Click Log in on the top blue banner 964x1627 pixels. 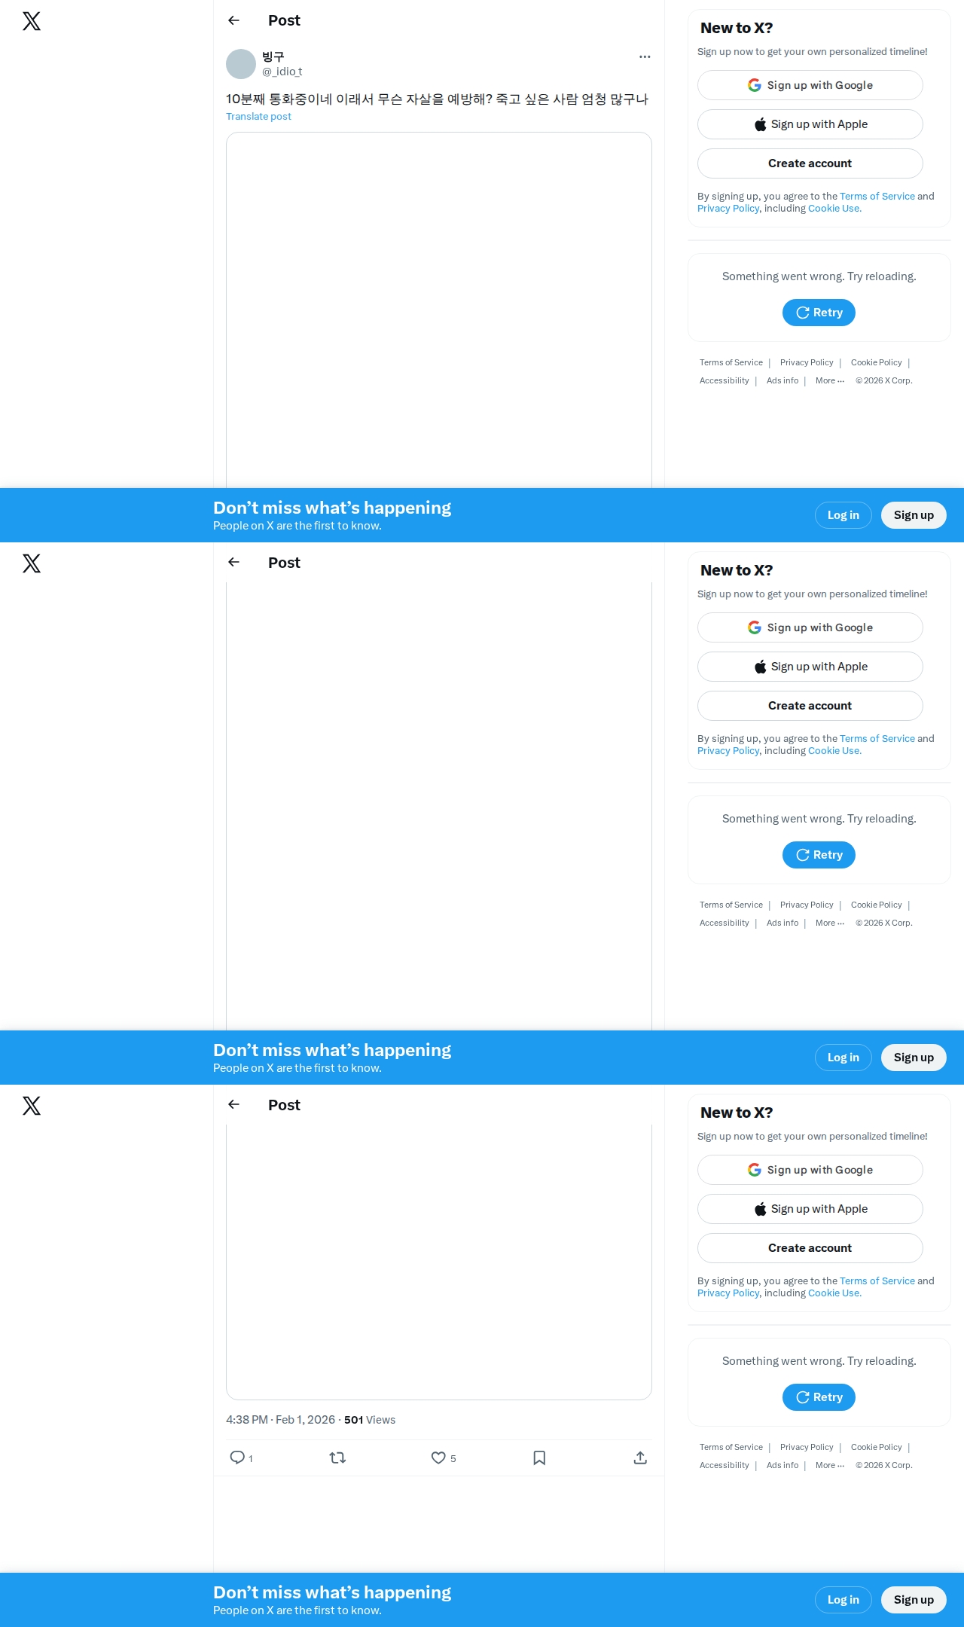(843, 515)
